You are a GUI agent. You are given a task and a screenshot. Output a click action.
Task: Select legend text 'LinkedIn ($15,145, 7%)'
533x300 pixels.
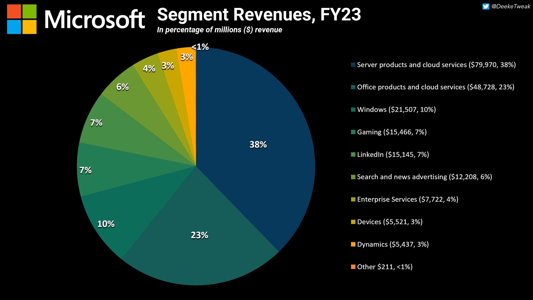pyautogui.click(x=393, y=155)
